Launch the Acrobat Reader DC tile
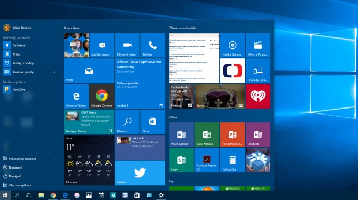The image size is (358, 200). coord(207,160)
